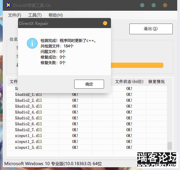This screenshot has height=170, width=180.
Task: Select the XAudio2_2.dll row
Action: (x=87, y=100)
